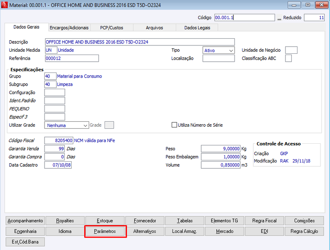Open Elementos TG button
330x250 pixels.
coord(224,221)
